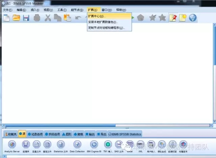Open the 文件(F) menu
This screenshot has height=158, width=216.
pyautogui.click(x=7, y=10)
